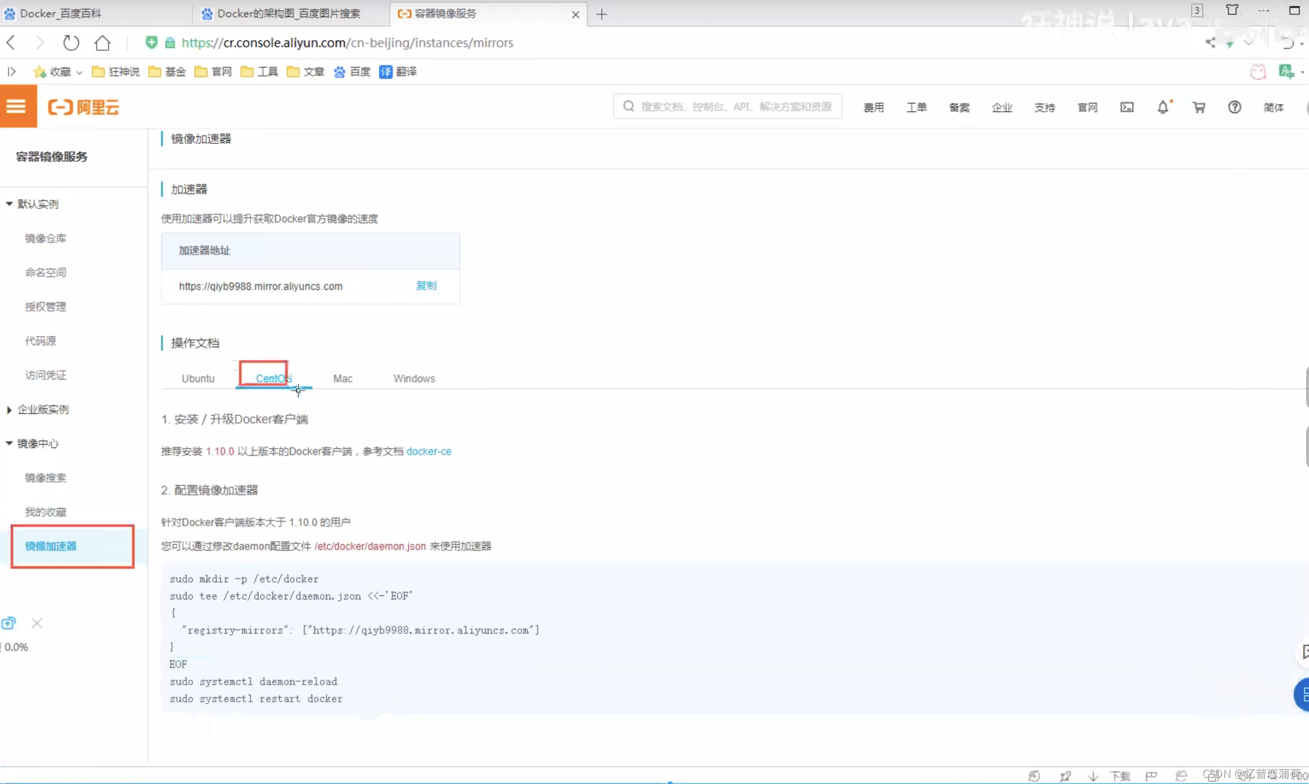Open 访问凭证 in the sidebar
The width and height of the screenshot is (1309, 784).
[x=46, y=375]
